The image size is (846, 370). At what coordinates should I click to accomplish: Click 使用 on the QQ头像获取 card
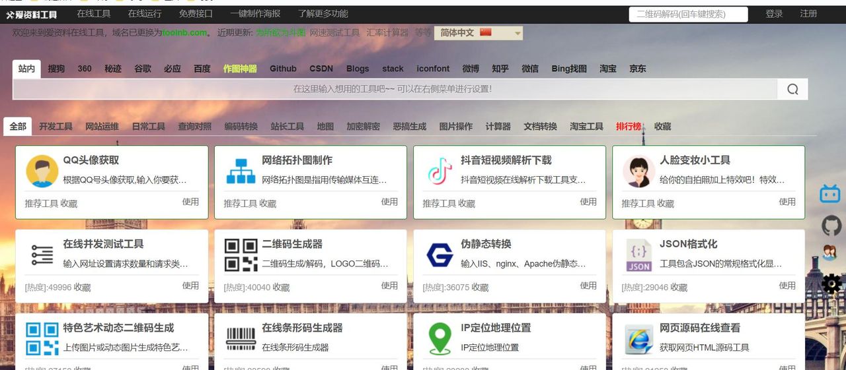(190, 202)
